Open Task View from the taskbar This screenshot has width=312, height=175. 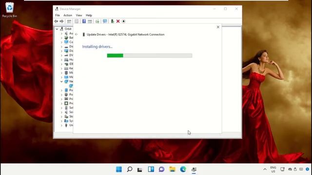140,170
